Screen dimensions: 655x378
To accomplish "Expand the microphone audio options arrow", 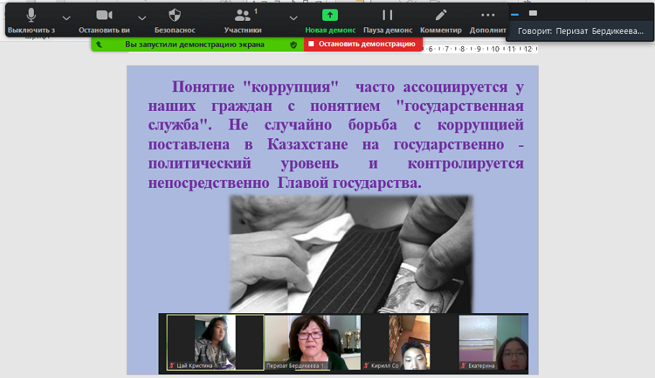I will tap(66, 17).
